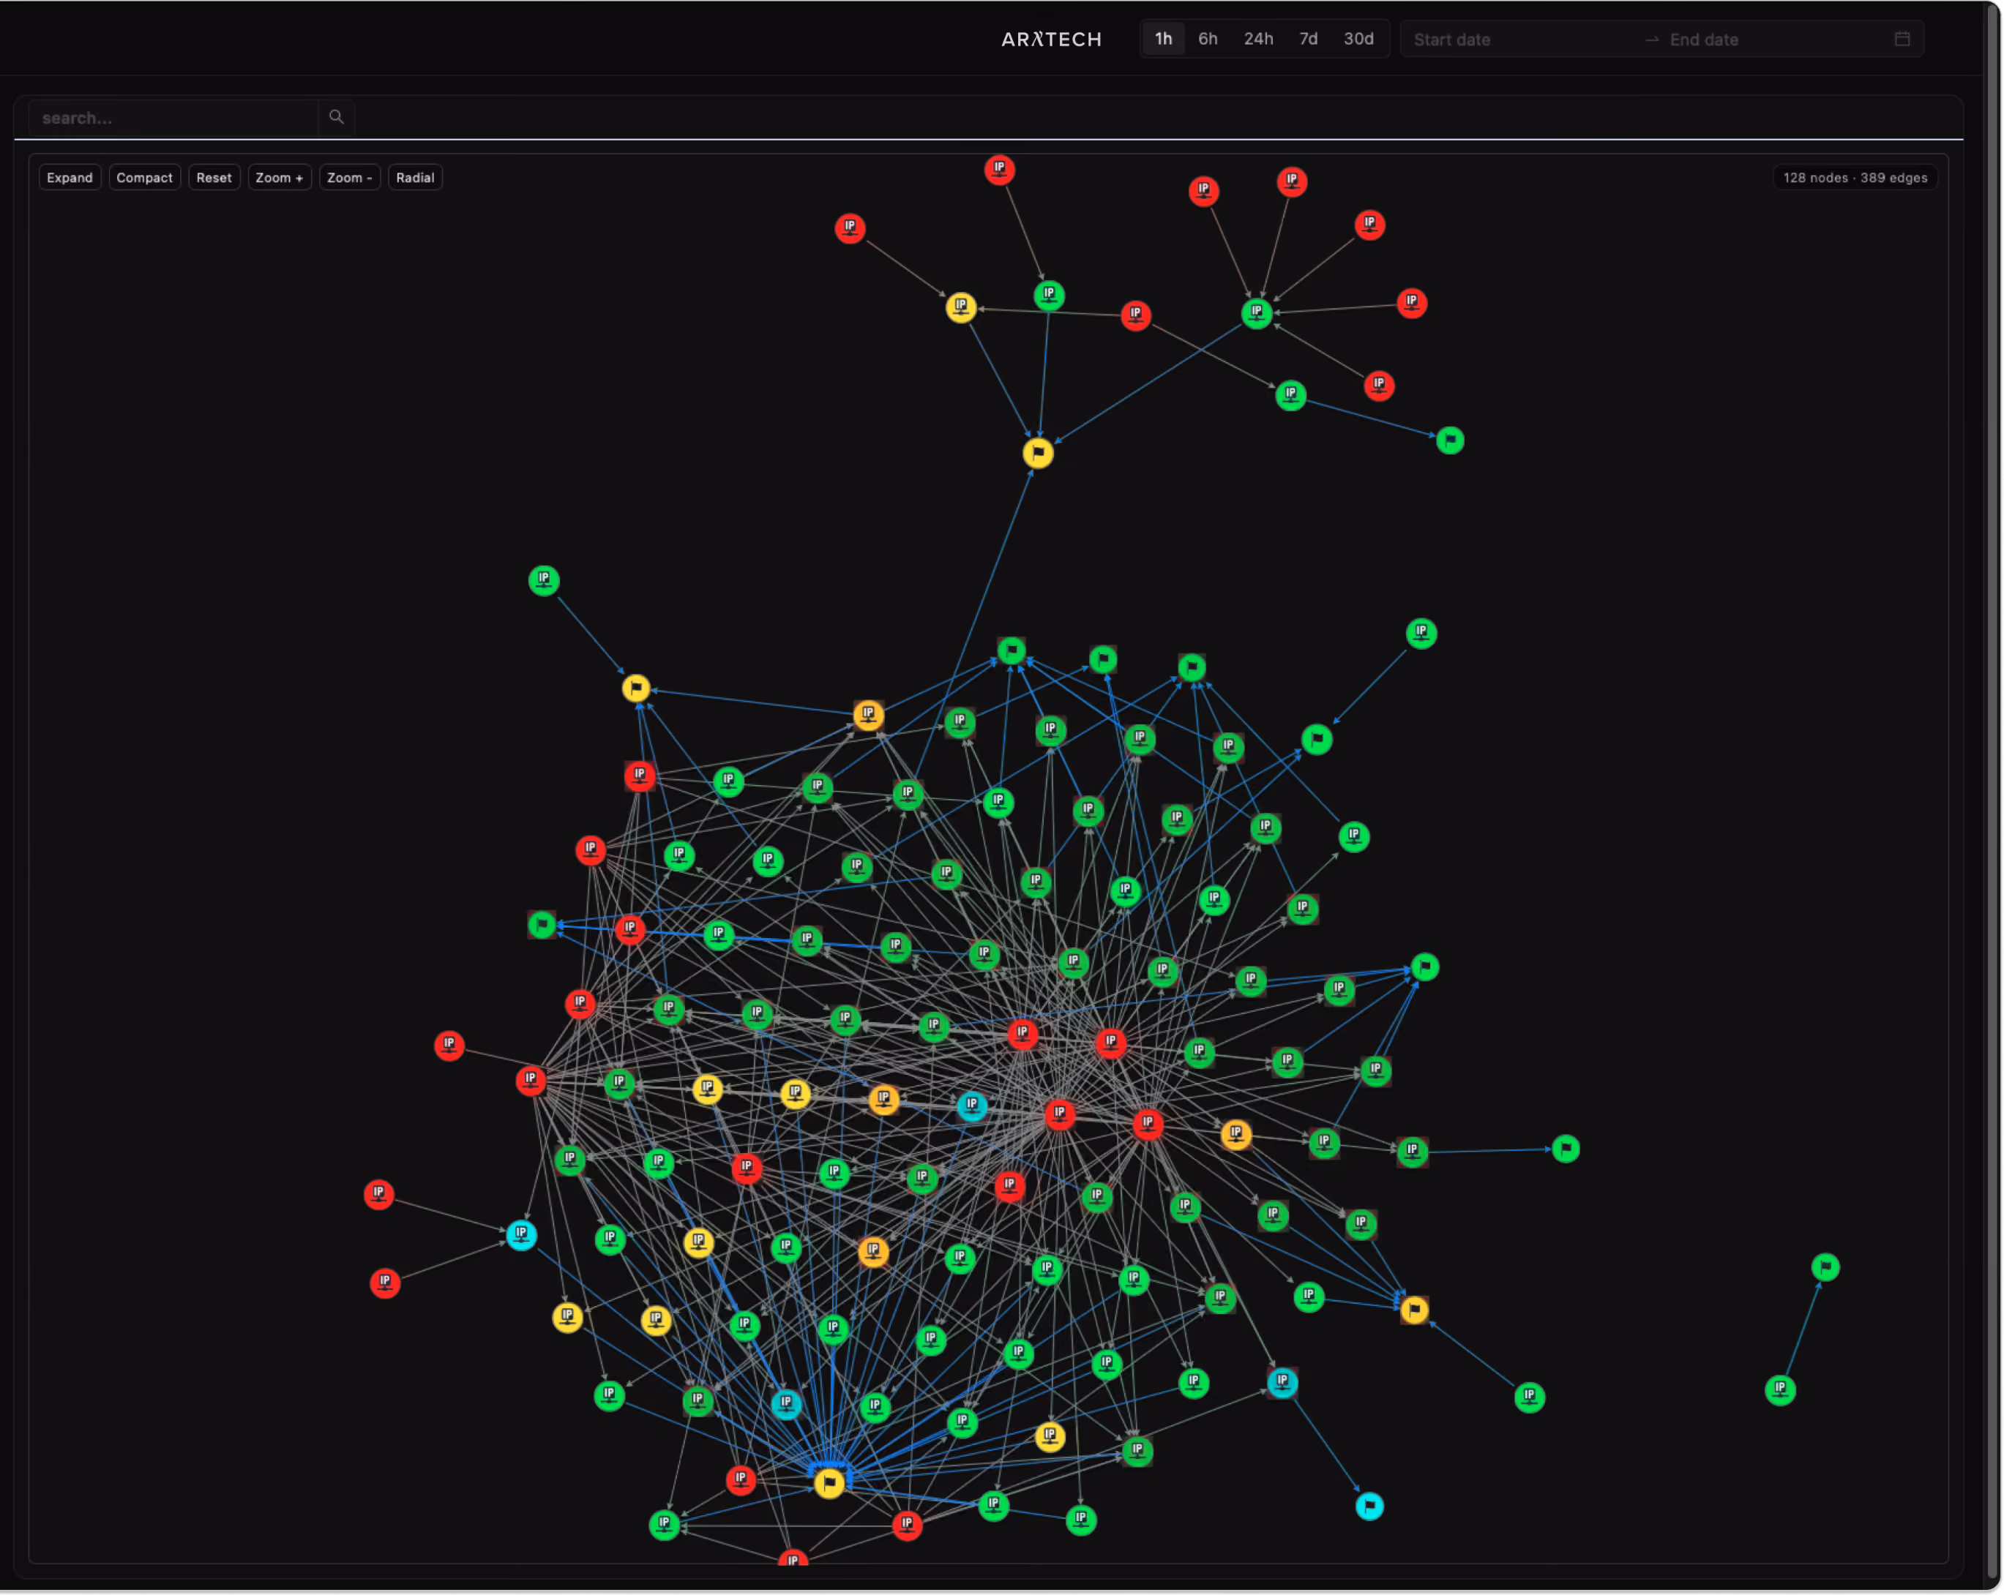Screen dimensions: 2004x1595
Task: Click cyan IP node linked to cyan flag
Action: 1283,1382
